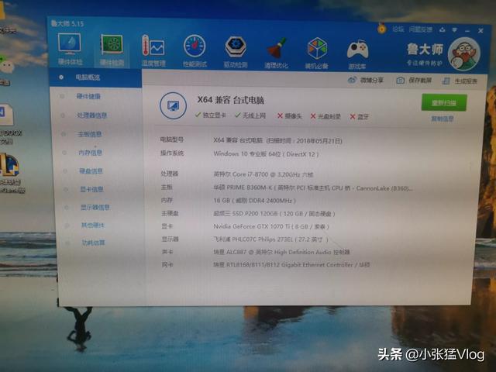Open the 问题反馈 feedback link
The width and height of the screenshot is (496, 372).
click(x=420, y=29)
